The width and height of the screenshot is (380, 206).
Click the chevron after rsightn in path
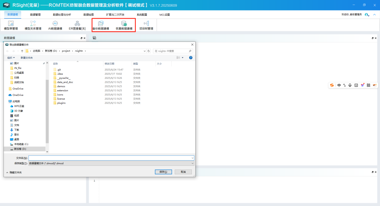tap(85, 51)
